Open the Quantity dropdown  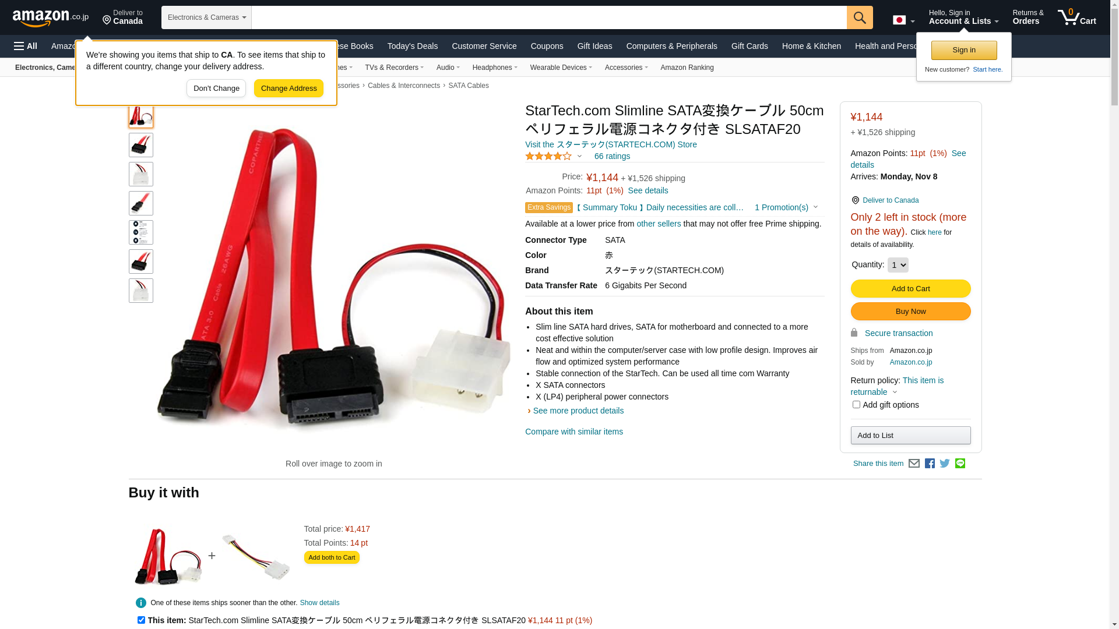coord(898,265)
